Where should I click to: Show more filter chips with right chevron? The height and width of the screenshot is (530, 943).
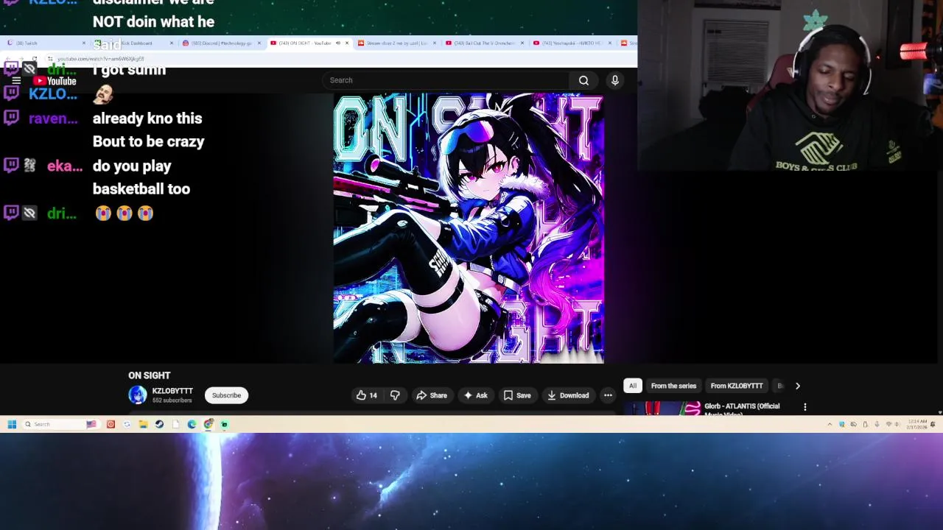[x=797, y=386]
